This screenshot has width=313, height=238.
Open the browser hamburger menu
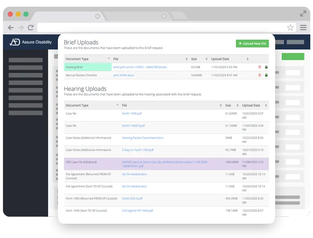click(x=303, y=27)
